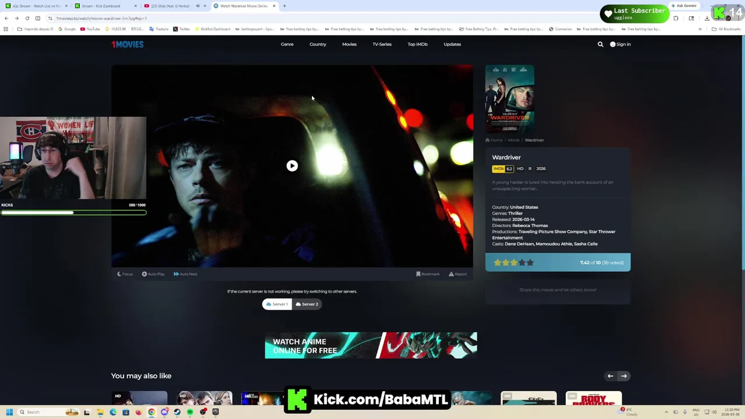Open director Rebecca Thomas link
The image size is (745, 419).
(530, 226)
